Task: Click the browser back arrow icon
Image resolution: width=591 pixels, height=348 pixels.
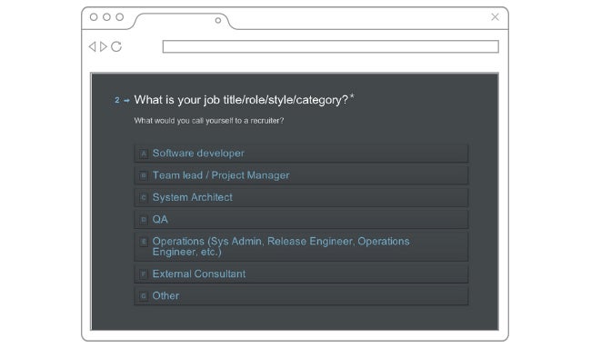Action: [x=93, y=46]
